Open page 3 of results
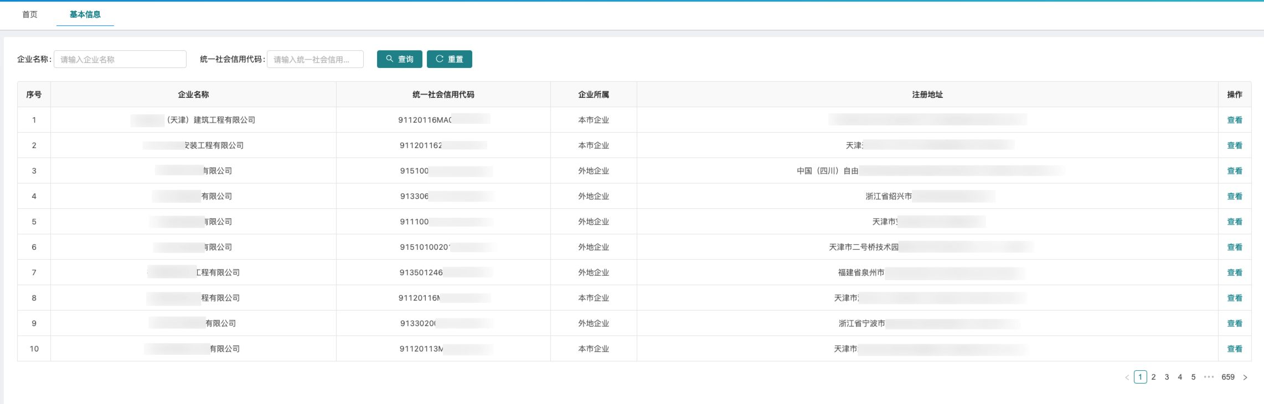 [x=1167, y=377]
